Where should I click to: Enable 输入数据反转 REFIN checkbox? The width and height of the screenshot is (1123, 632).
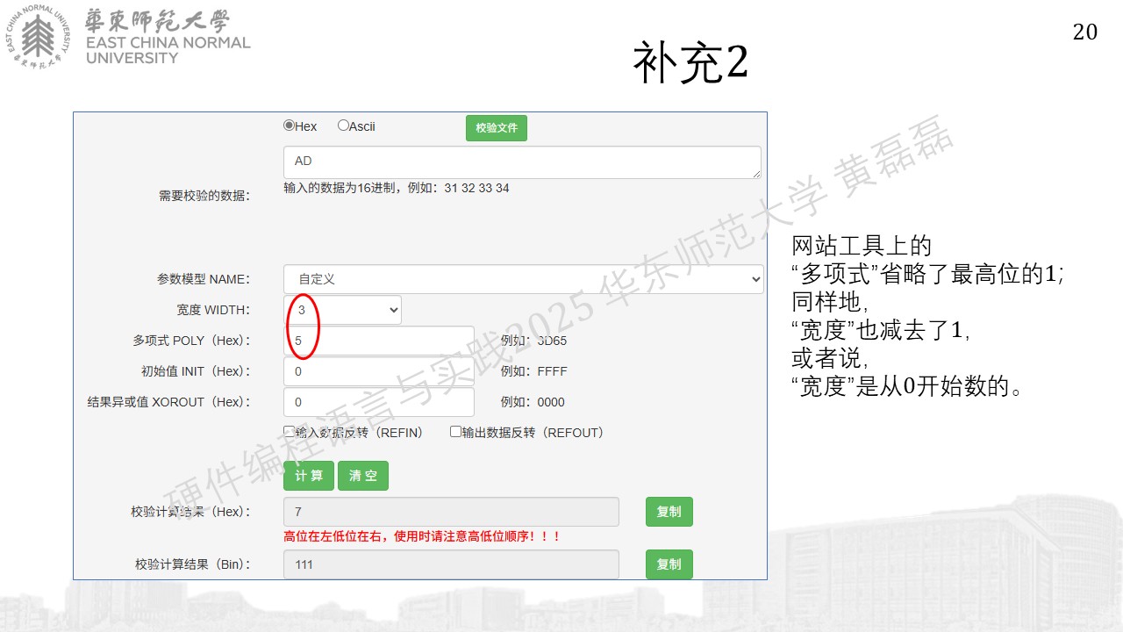(289, 432)
